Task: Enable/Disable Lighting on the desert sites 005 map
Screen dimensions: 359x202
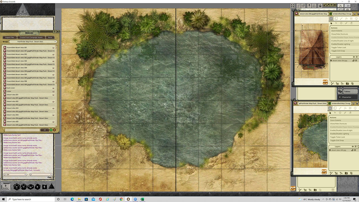Action: point(340,134)
